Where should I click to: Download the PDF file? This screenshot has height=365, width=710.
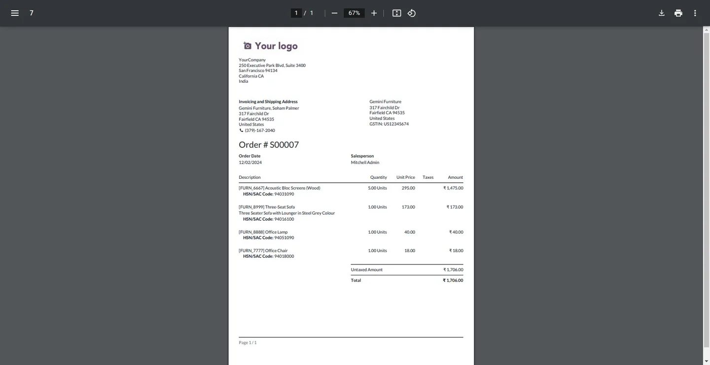point(662,13)
